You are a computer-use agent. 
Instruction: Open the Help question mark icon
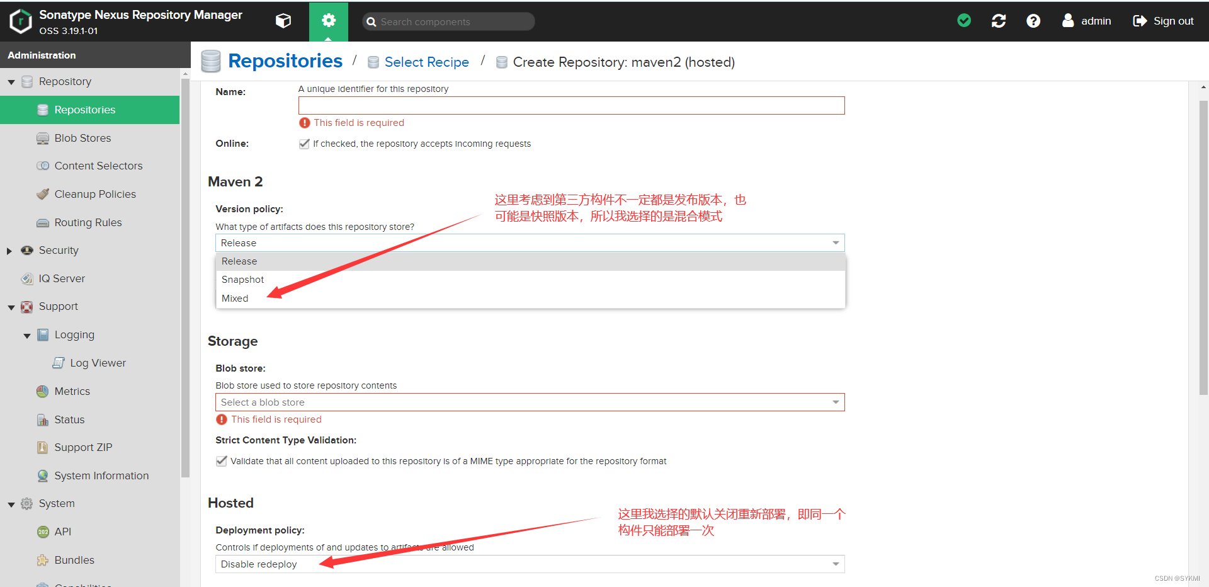(1033, 21)
